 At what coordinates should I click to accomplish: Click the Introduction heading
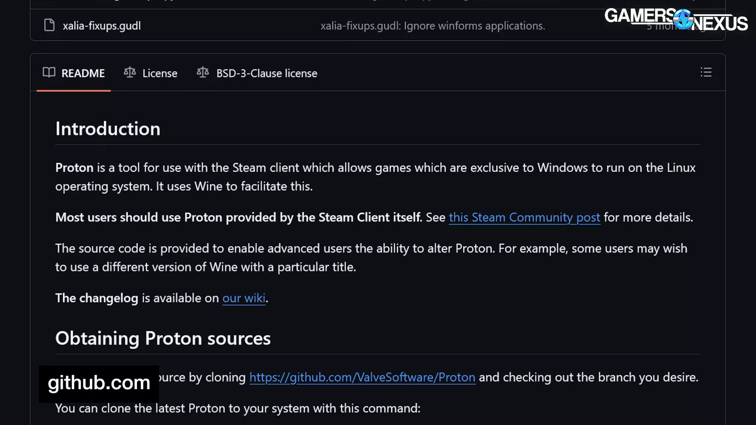(x=108, y=129)
